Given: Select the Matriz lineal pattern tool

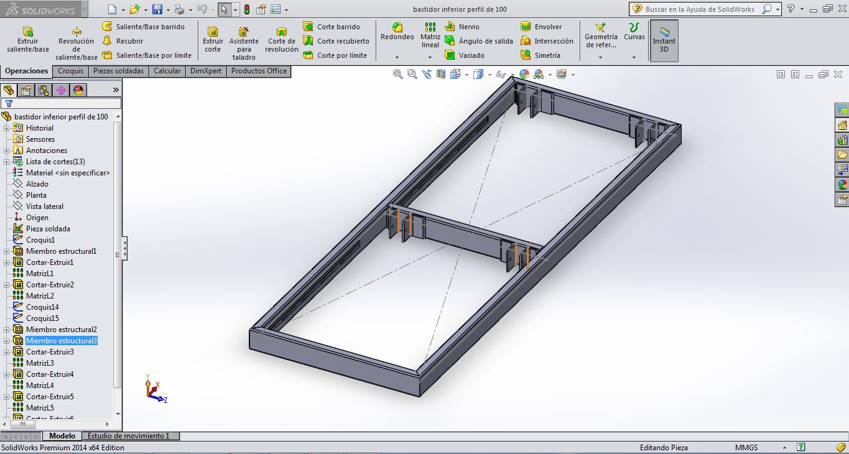Looking at the screenshot, I should 430,35.
